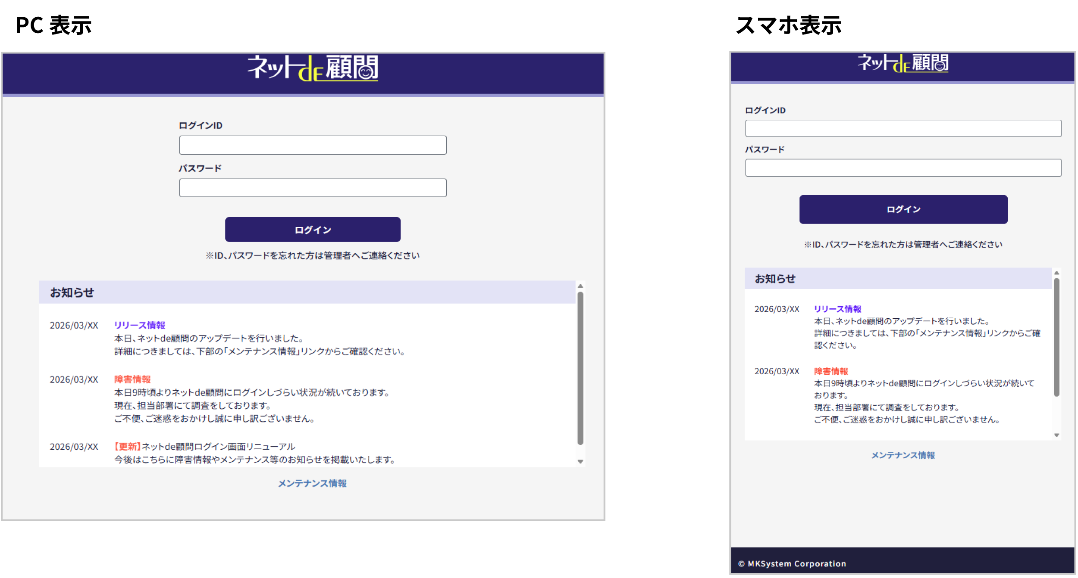This screenshot has width=1078, height=578.
Task: Click 【更新】ログイン画面リニューアル notice in PC view
Action: point(205,447)
